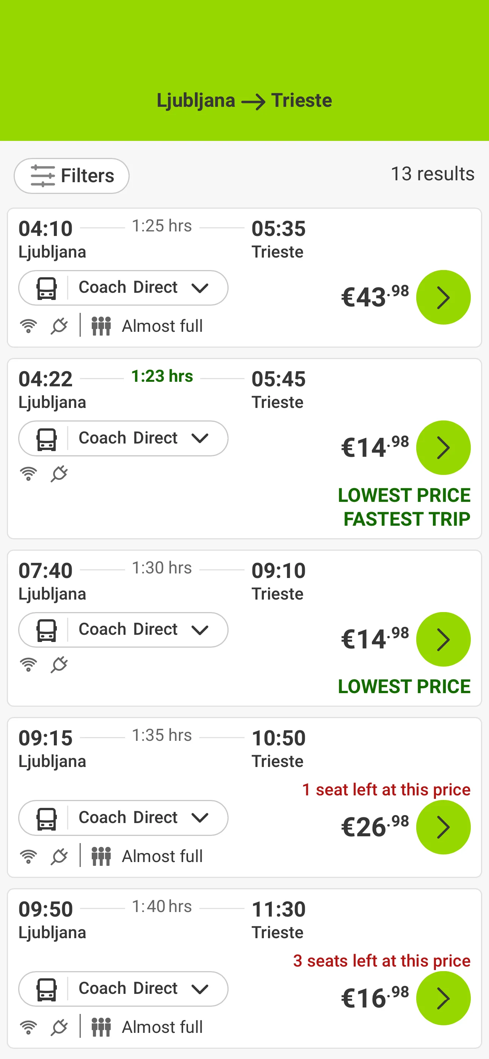Select the 09:50 trip arrow for €16.98

(x=443, y=998)
